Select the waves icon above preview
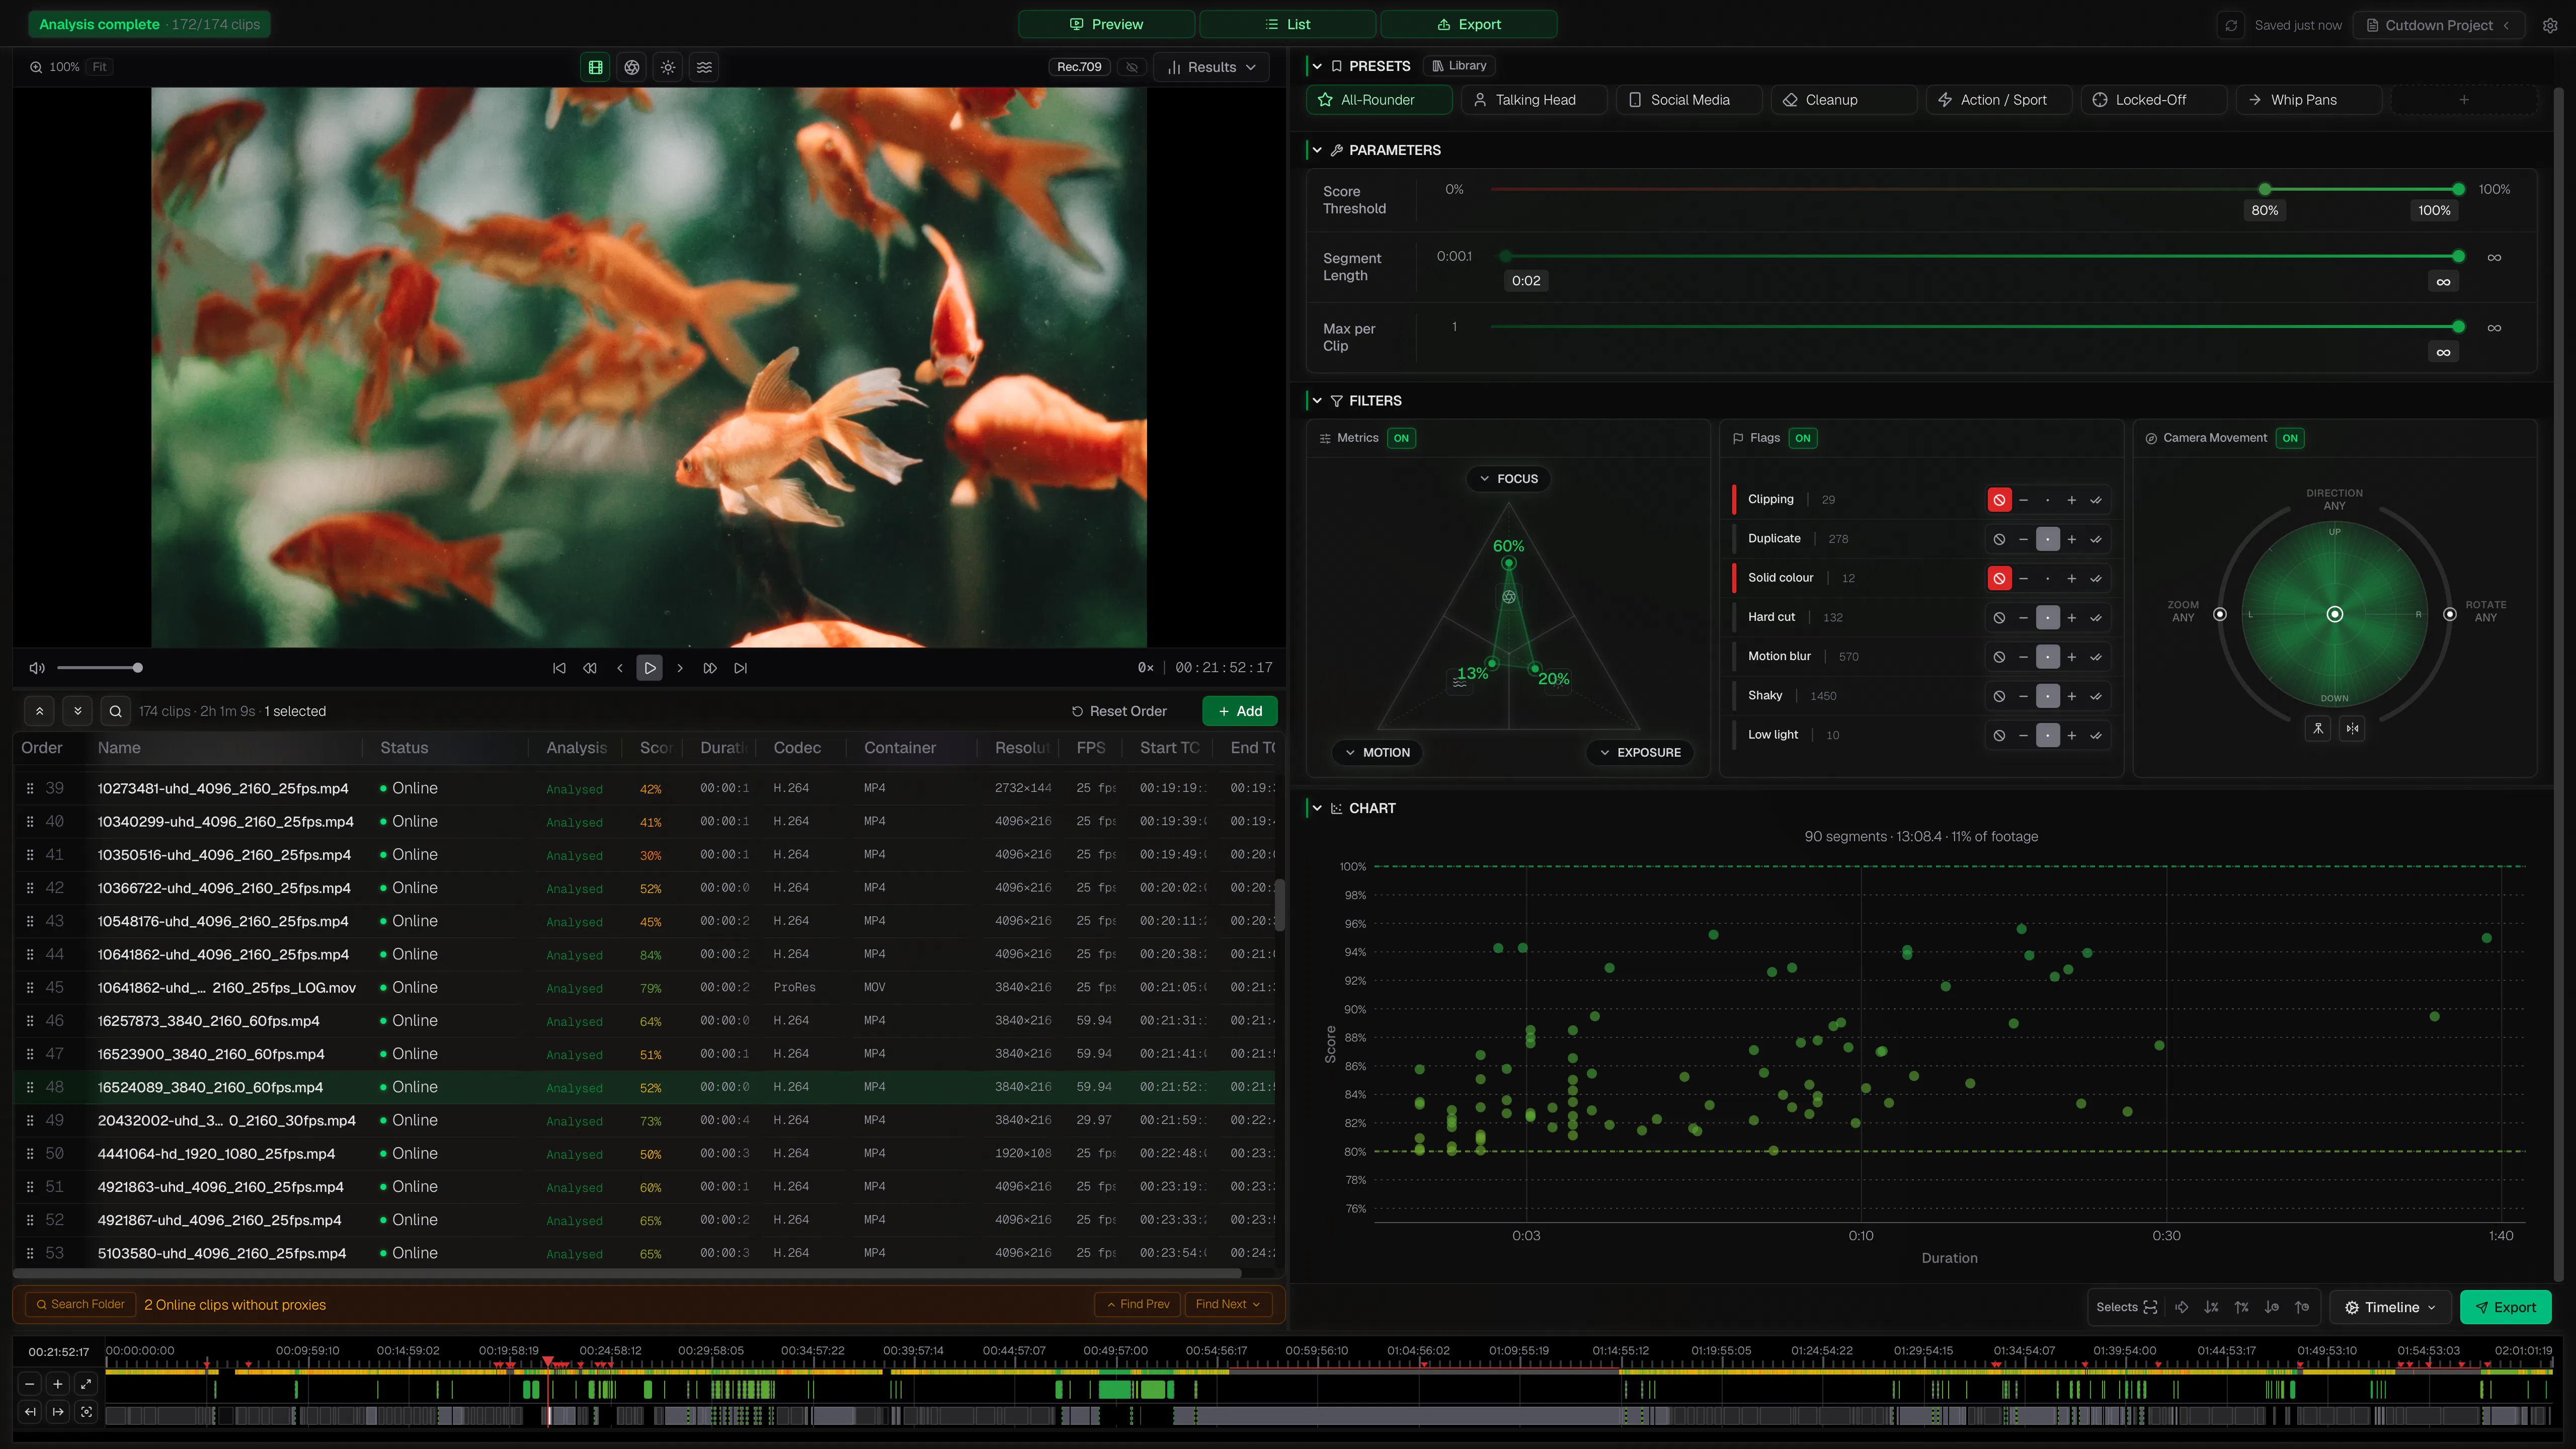Screen dimensions: 2576x1449 (x=705, y=67)
